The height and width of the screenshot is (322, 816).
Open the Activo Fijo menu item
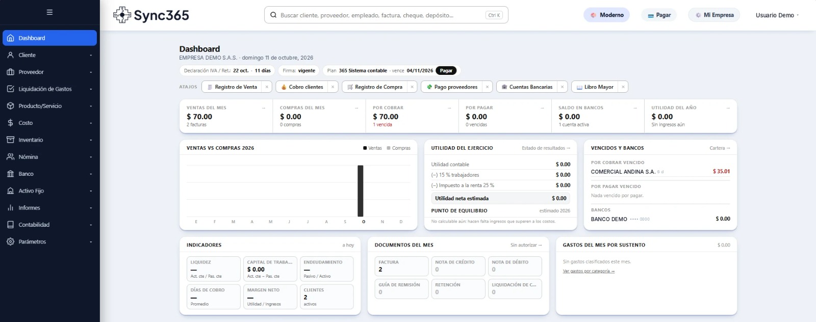[x=49, y=191]
